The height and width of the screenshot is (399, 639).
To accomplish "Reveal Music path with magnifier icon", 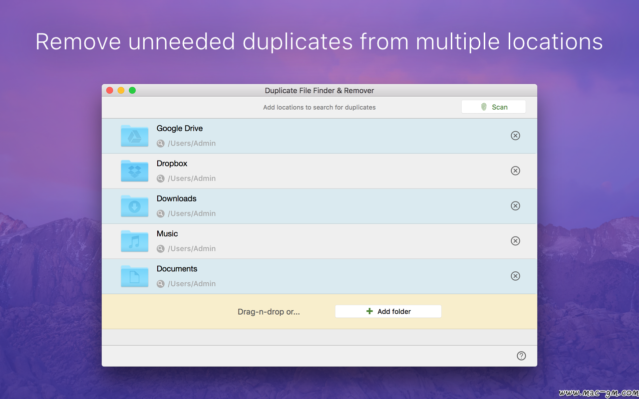I will [x=160, y=248].
